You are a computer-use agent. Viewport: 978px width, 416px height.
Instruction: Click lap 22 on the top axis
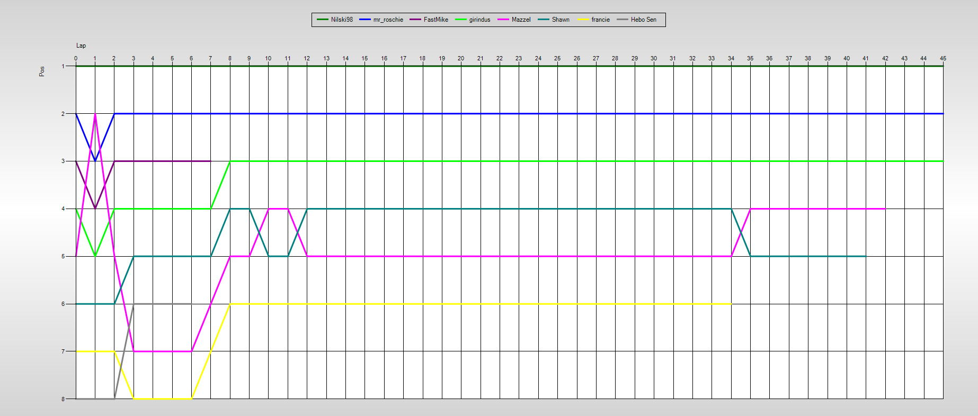coord(500,58)
